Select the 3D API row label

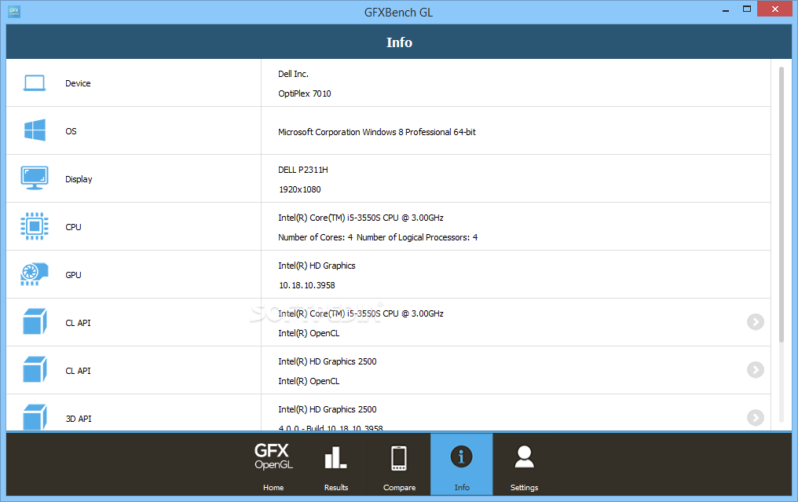pyautogui.click(x=79, y=419)
